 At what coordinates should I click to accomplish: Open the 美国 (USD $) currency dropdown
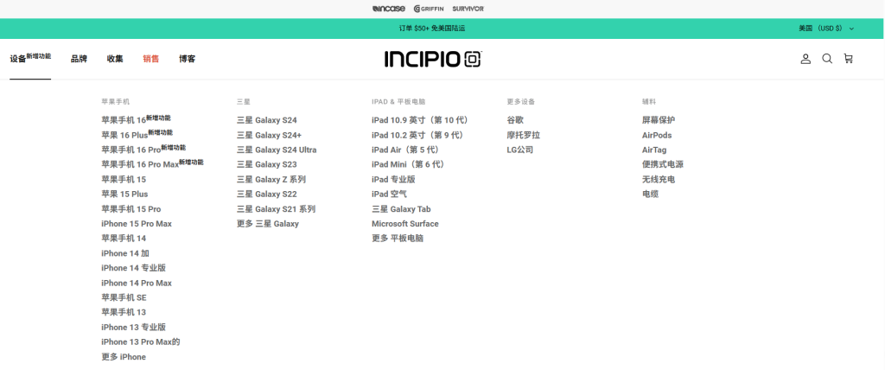826,29
